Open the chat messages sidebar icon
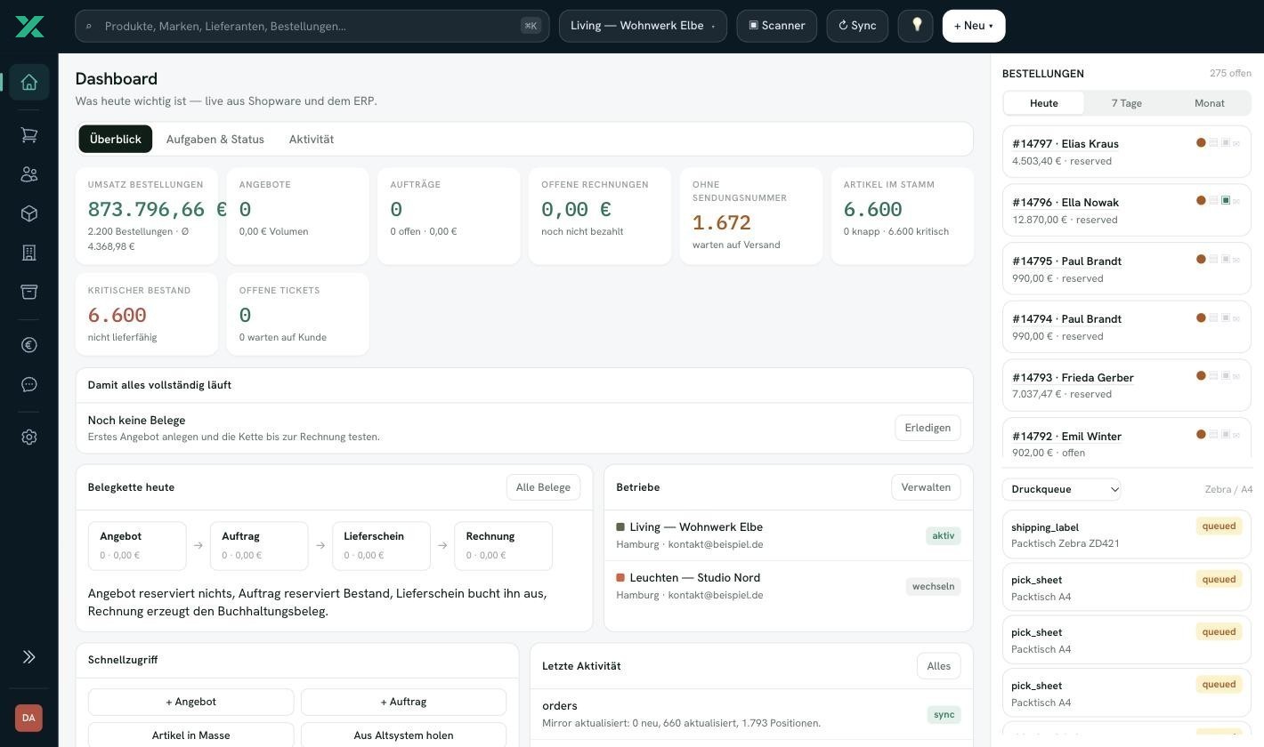This screenshot has width=1264, height=747. [x=28, y=384]
